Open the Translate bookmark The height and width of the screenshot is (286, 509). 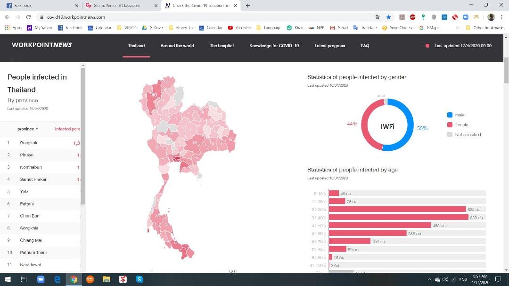[365, 28]
